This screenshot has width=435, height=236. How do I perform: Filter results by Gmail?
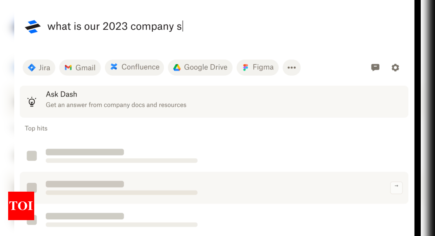click(80, 68)
